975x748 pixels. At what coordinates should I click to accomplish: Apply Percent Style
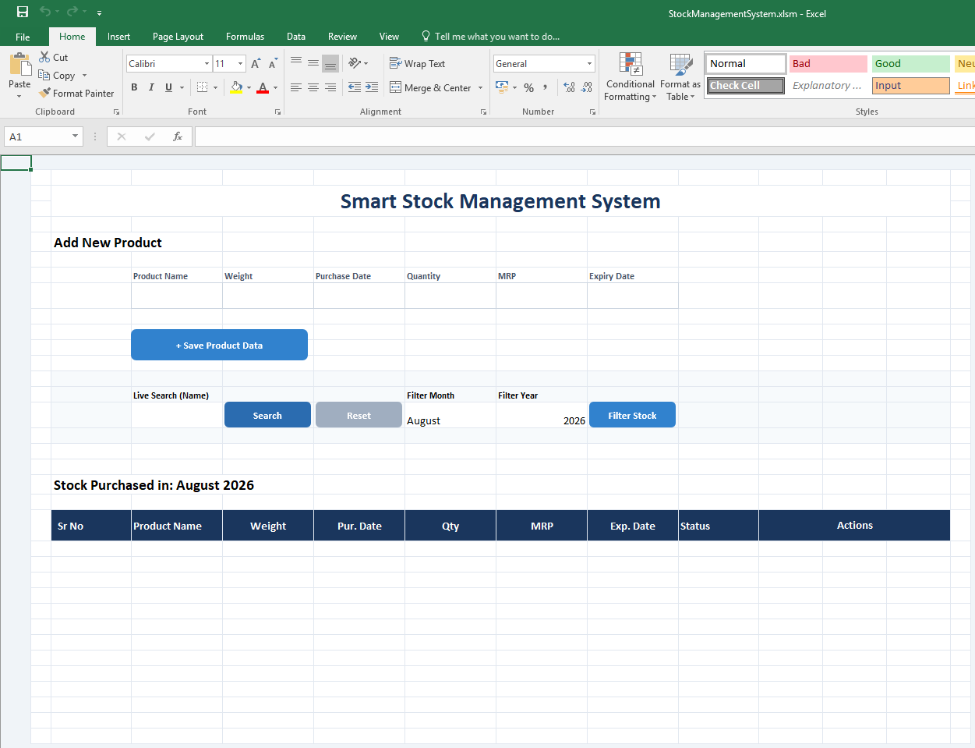click(x=529, y=87)
